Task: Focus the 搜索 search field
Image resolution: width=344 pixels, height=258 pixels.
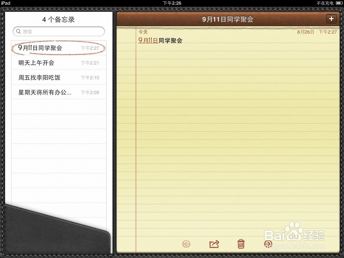Action: (x=59, y=31)
